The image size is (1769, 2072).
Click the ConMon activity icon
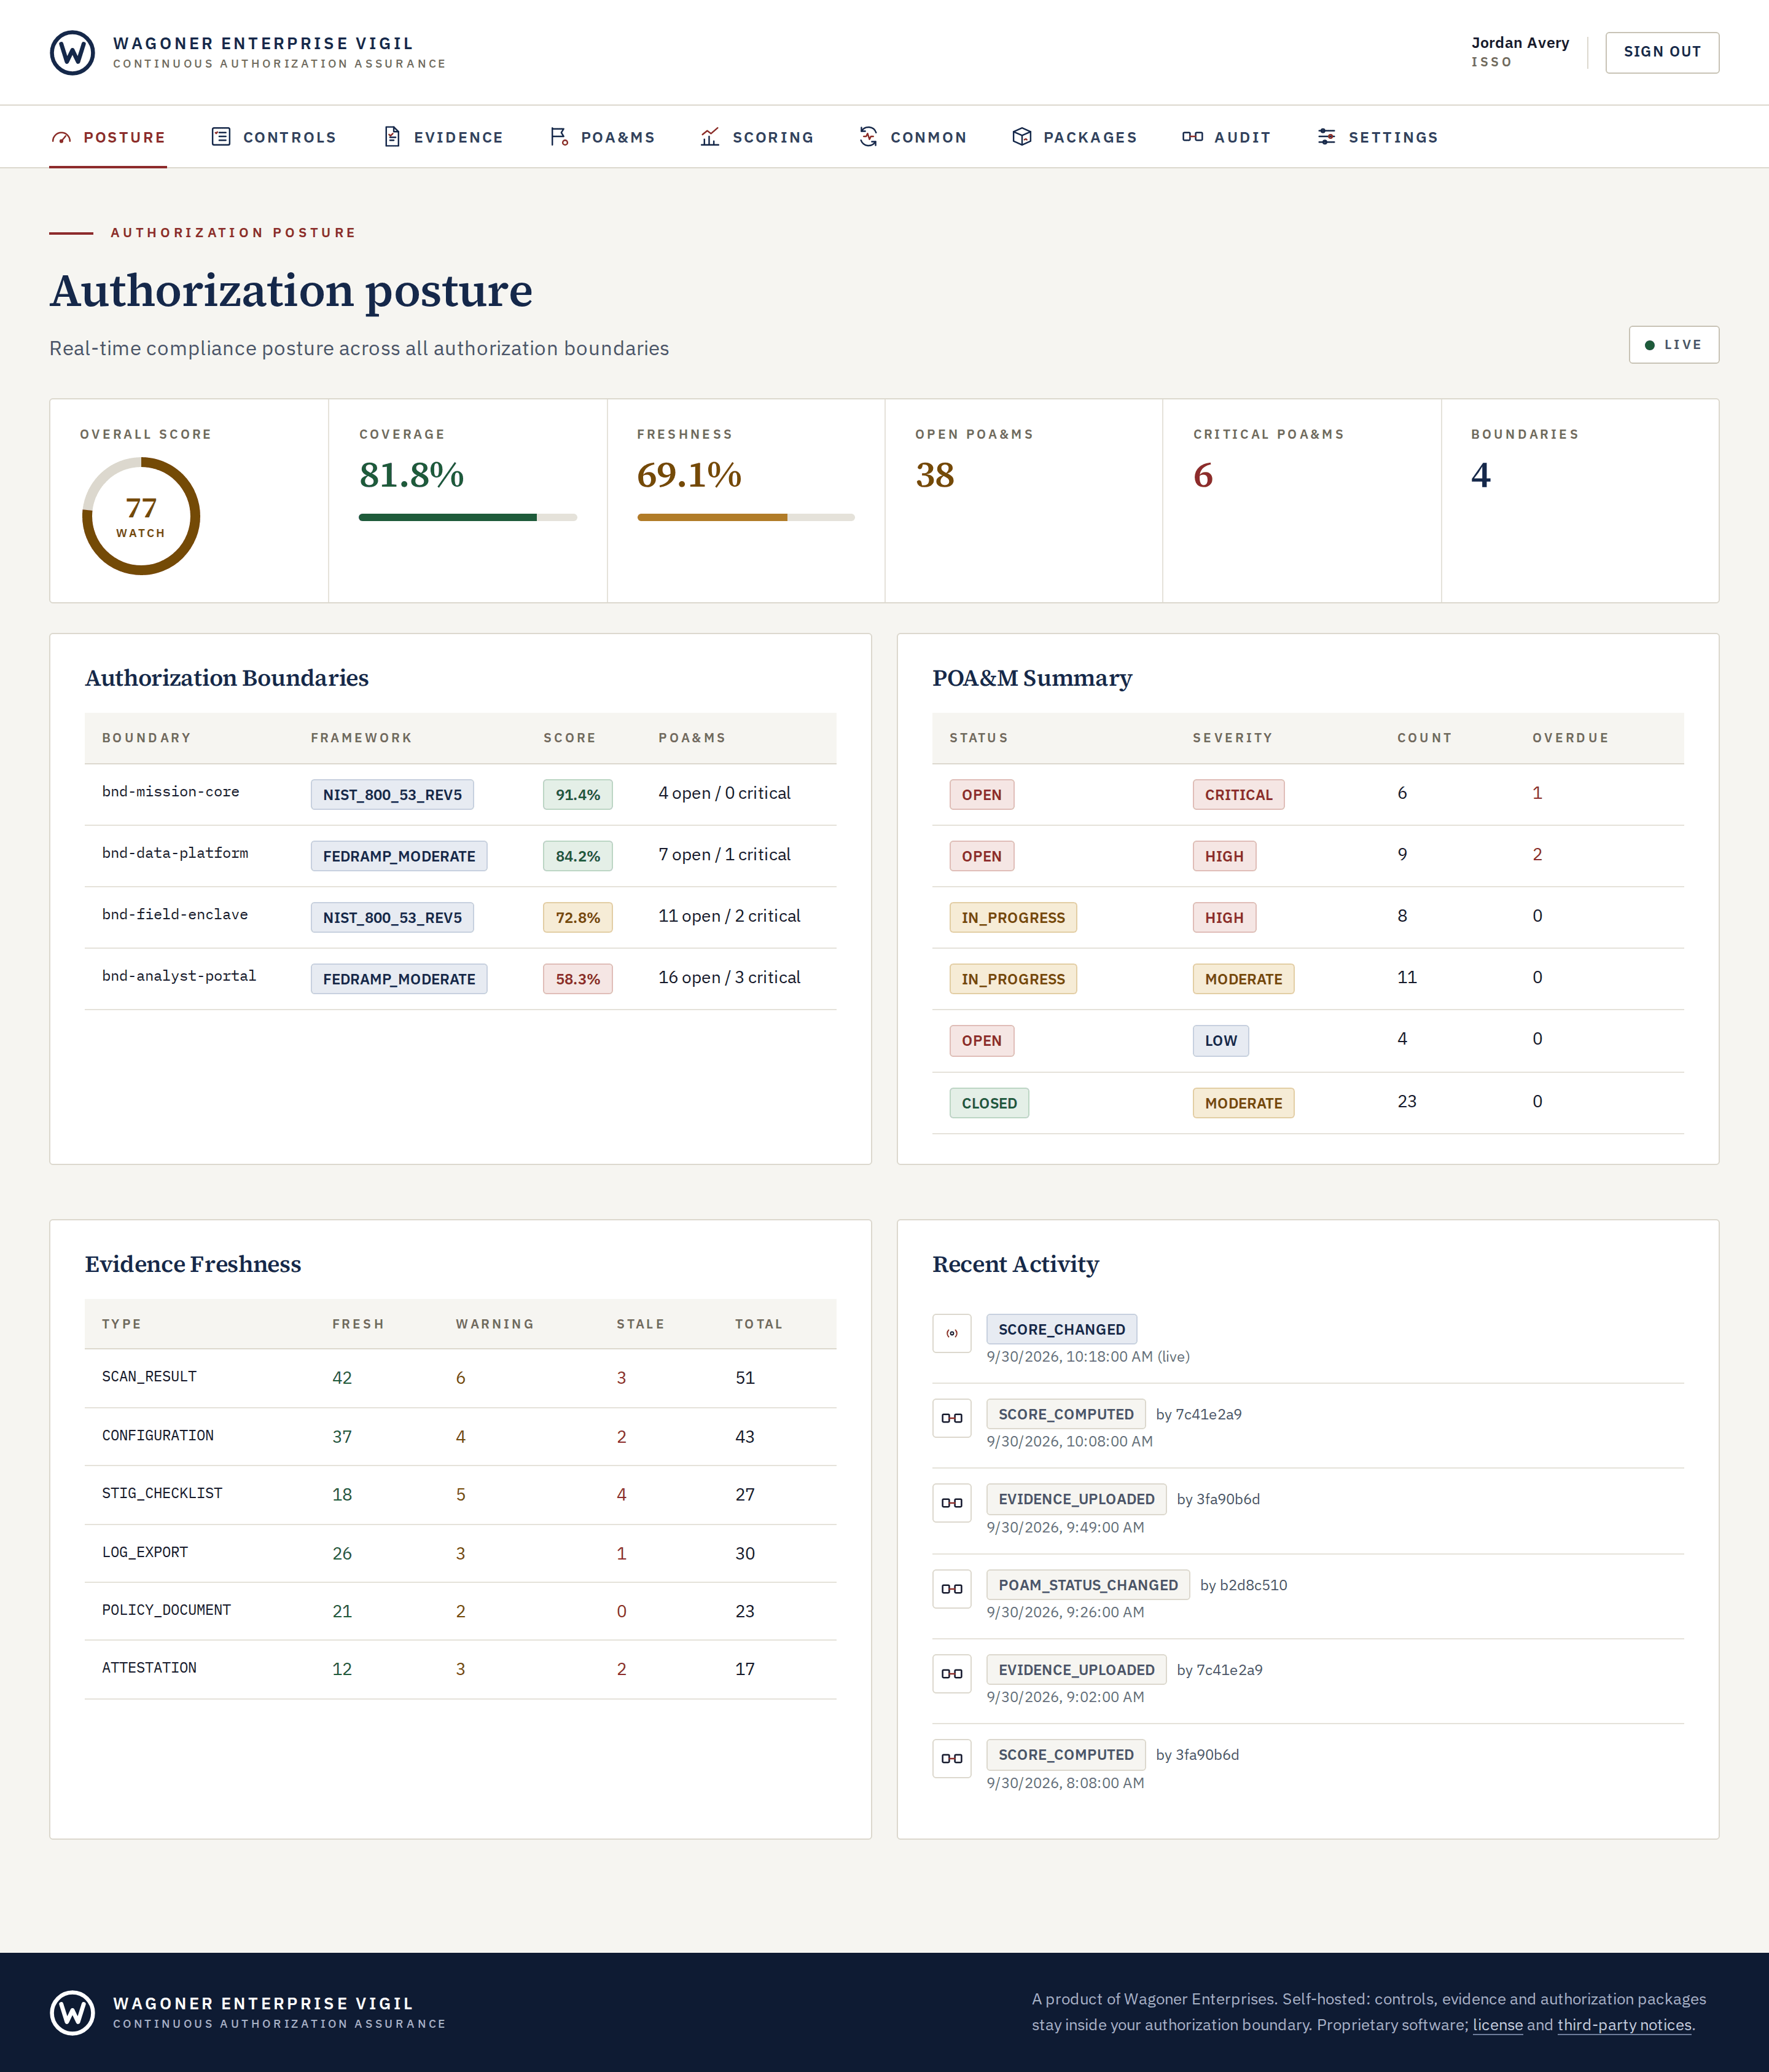[869, 137]
